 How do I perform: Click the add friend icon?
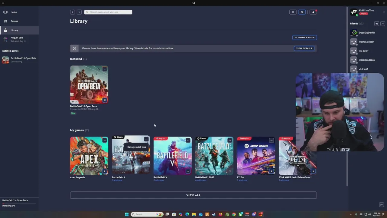pos(382,24)
